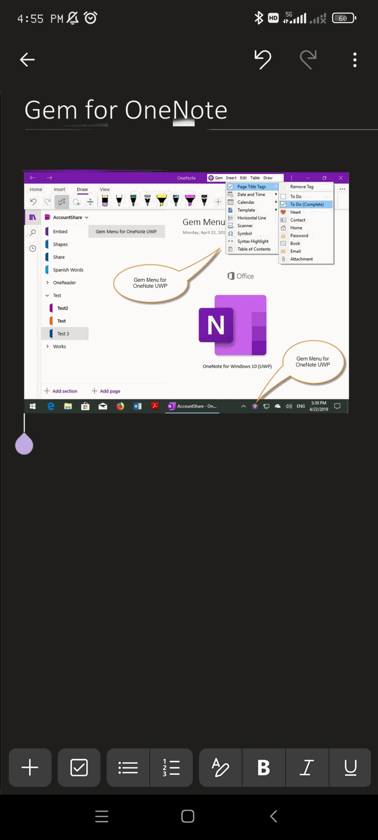Select magenta highlighter pen in embedded screenshot
This screenshot has height=840, width=378.
click(190, 201)
